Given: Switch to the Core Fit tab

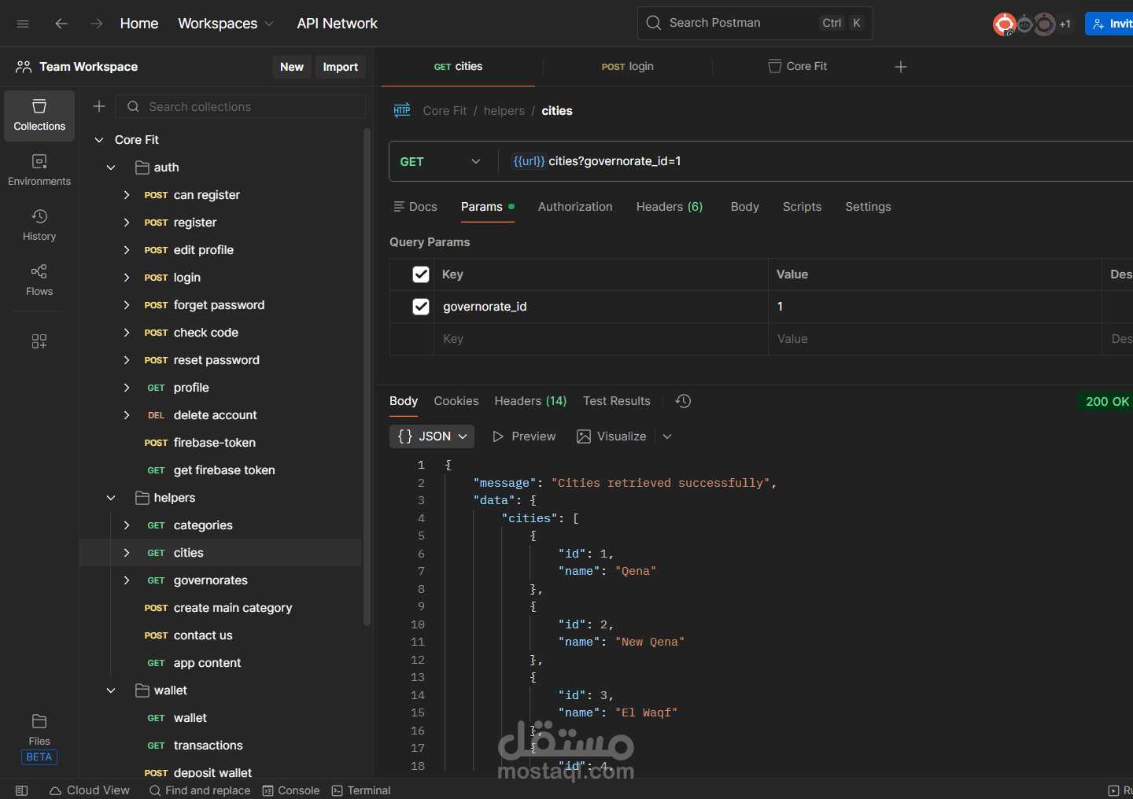Looking at the screenshot, I should click(x=797, y=67).
